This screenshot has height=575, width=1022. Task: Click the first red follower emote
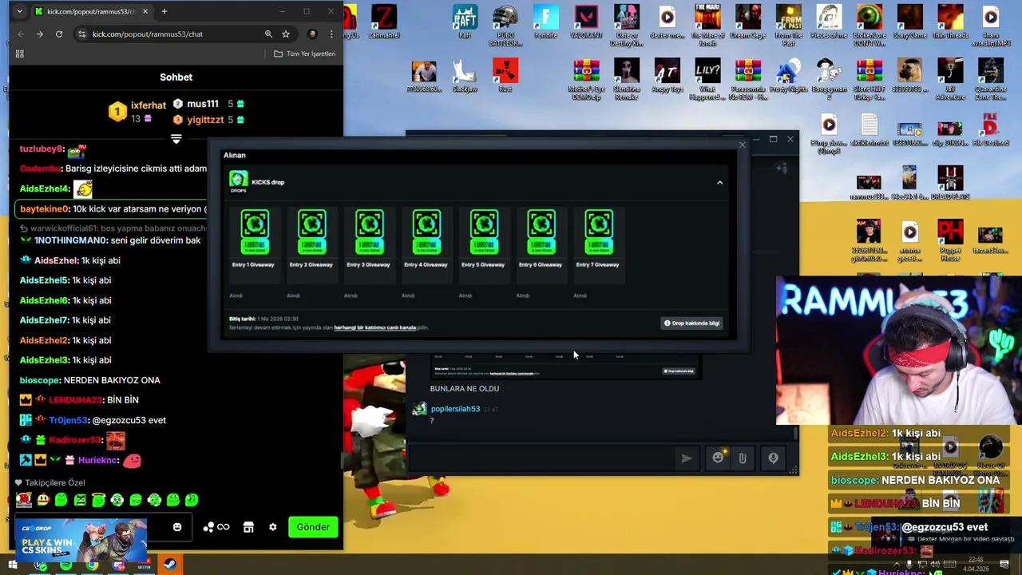point(24,500)
